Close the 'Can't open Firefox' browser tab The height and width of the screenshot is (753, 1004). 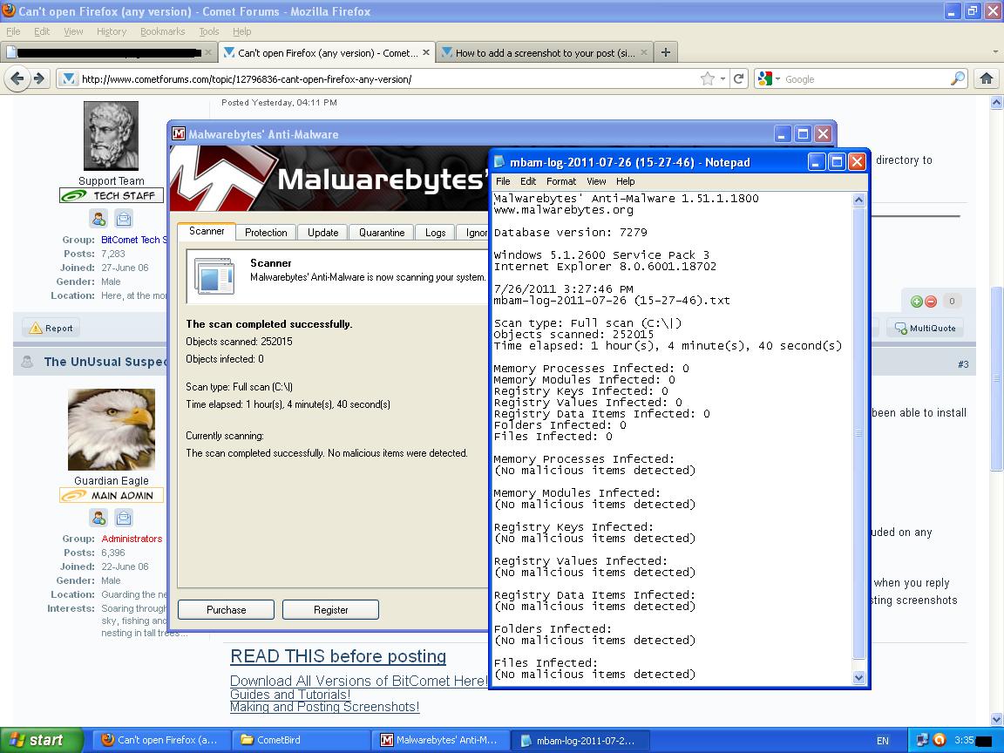point(426,52)
